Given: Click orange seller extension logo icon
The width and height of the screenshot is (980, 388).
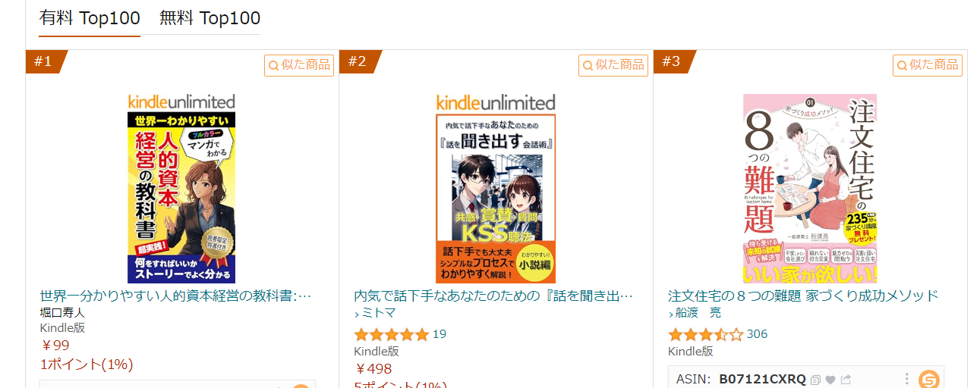Looking at the screenshot, I should (x=928, y=380).
